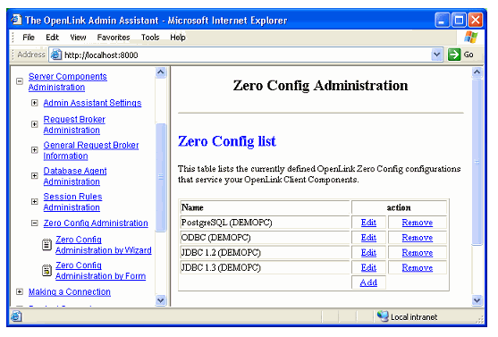Click the Local intranet zone icon
This screenshot has height=337, width=498.
[383, 316]
